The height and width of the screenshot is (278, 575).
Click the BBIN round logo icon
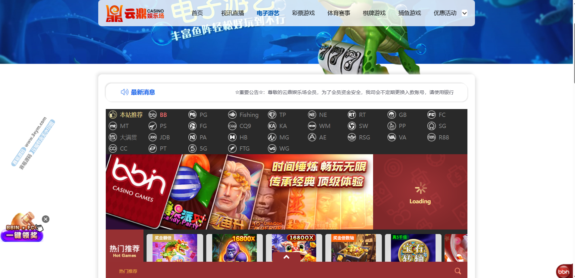click(563, 271)
